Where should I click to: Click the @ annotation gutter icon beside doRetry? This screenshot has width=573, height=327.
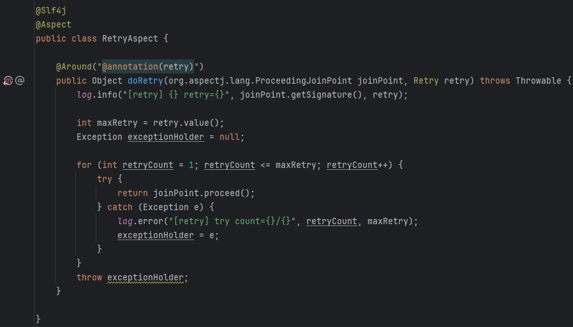coord(20,80)
